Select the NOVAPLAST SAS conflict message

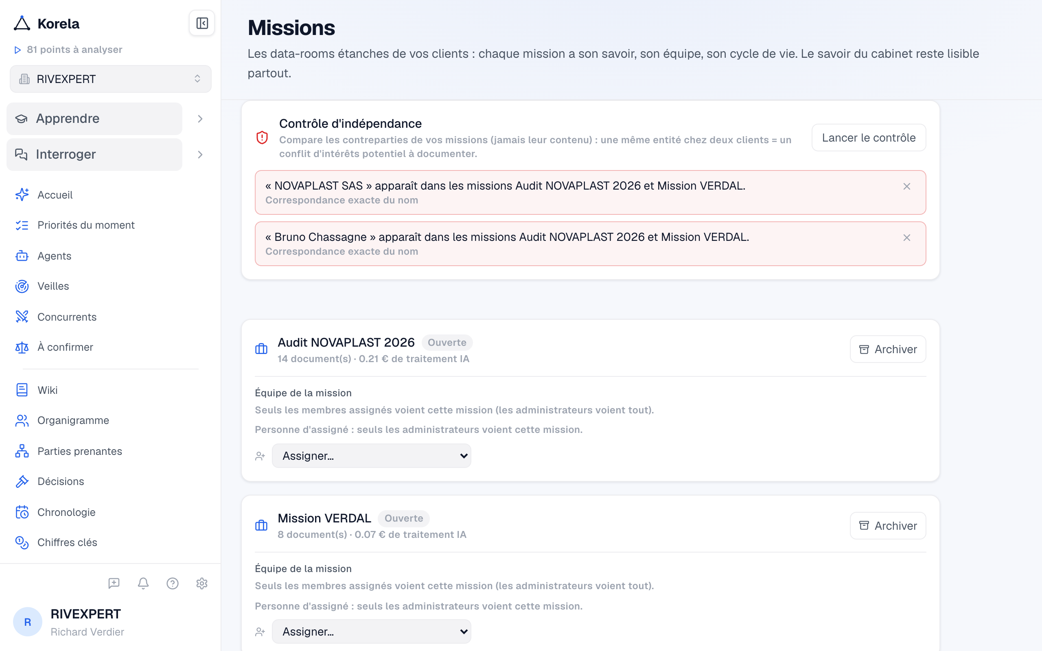pyautogui.click(x=505, y=186)
